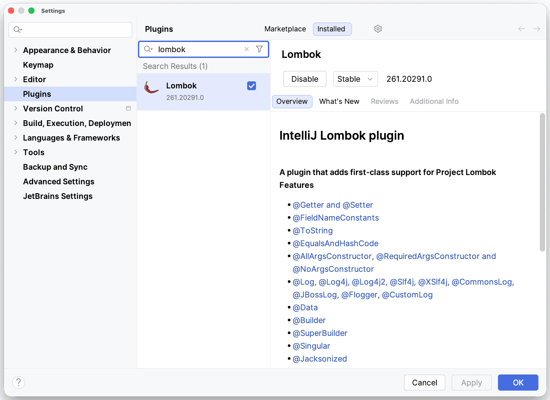Click the Disable button for Lombok
550x400 pixels.
pyautogui.click(x=305, y=79)
